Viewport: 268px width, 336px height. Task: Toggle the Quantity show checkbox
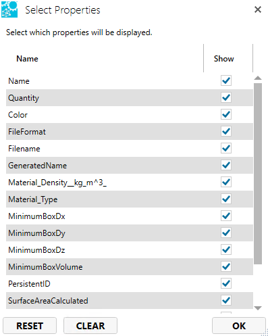coord(226,97)
